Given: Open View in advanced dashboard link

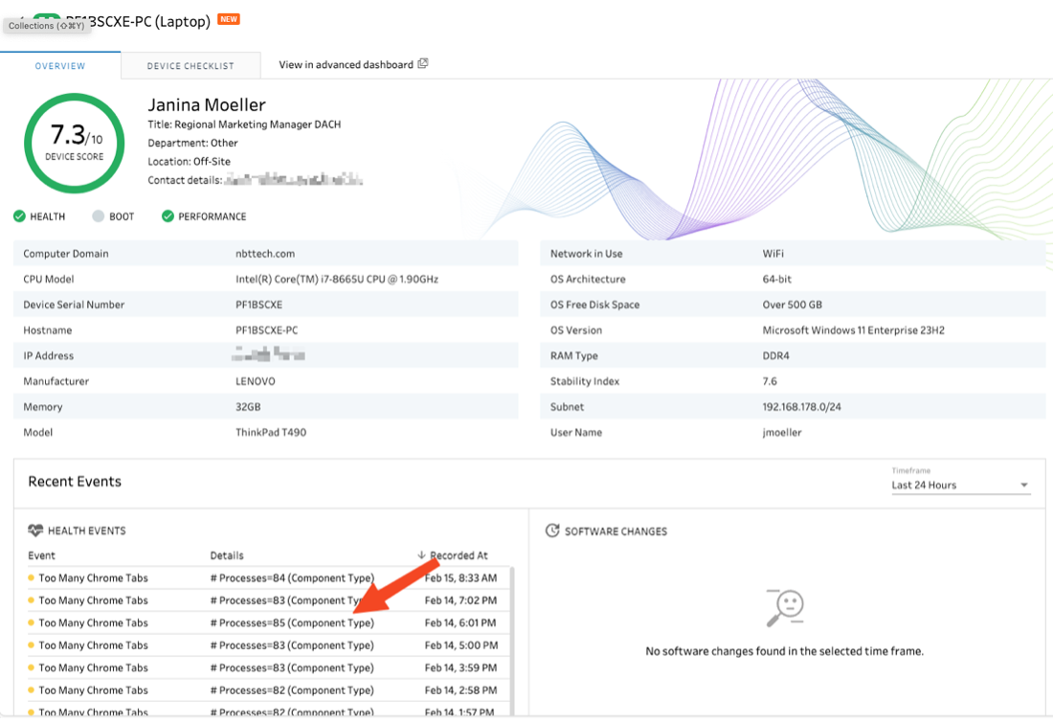Looking at the screenshot, I should (346, 64).
